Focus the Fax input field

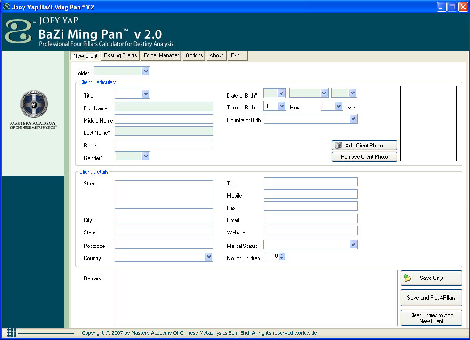pos(311,207)
